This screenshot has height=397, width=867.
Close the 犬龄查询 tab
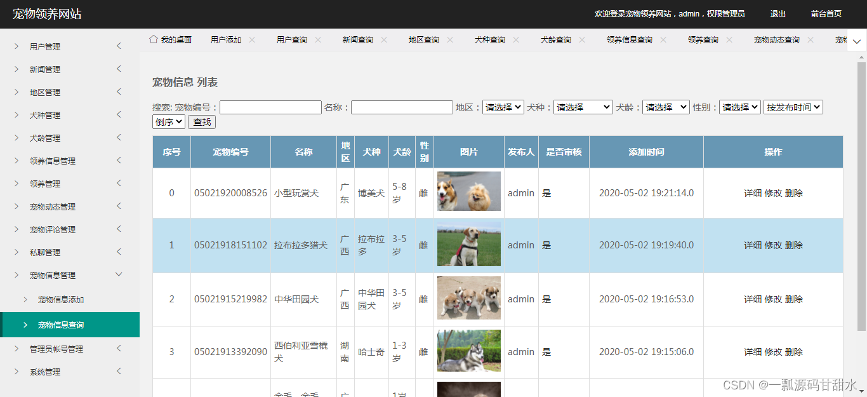[x=582, y=39]
